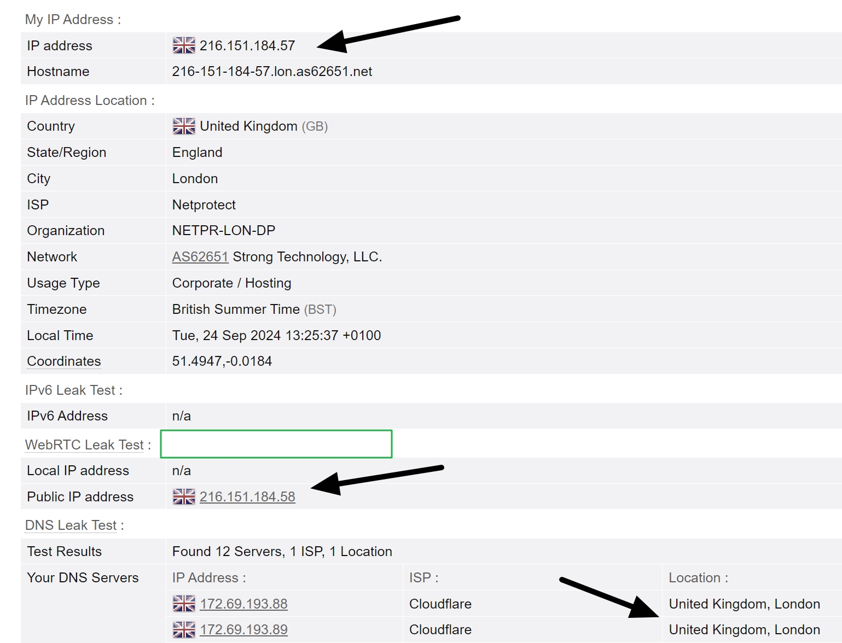Open DNS server link 172.69.193.89
The image size is (842, 643).
(243, 629)
